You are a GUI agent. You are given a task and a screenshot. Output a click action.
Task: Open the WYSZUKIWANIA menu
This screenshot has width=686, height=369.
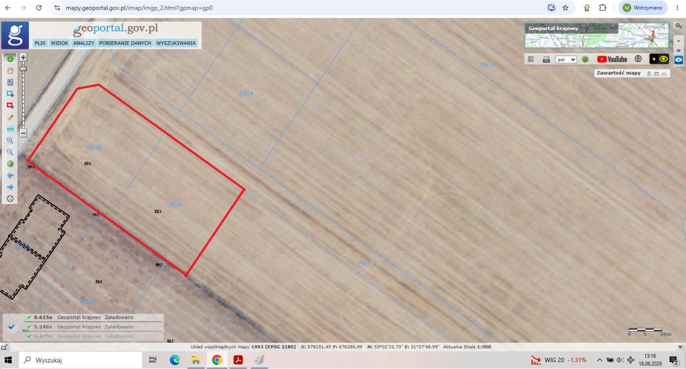click(176, 43)
